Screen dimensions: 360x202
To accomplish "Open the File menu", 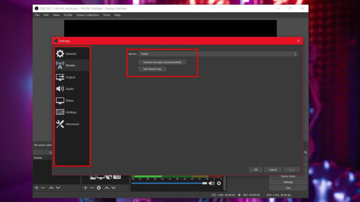I will click(x=37, y=15).
